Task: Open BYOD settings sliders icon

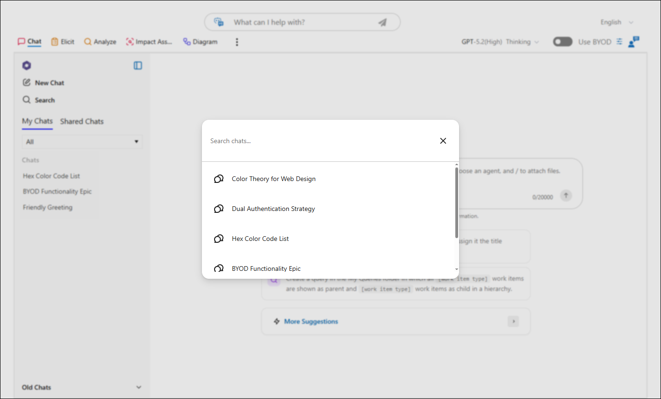Action: (619, 42)
